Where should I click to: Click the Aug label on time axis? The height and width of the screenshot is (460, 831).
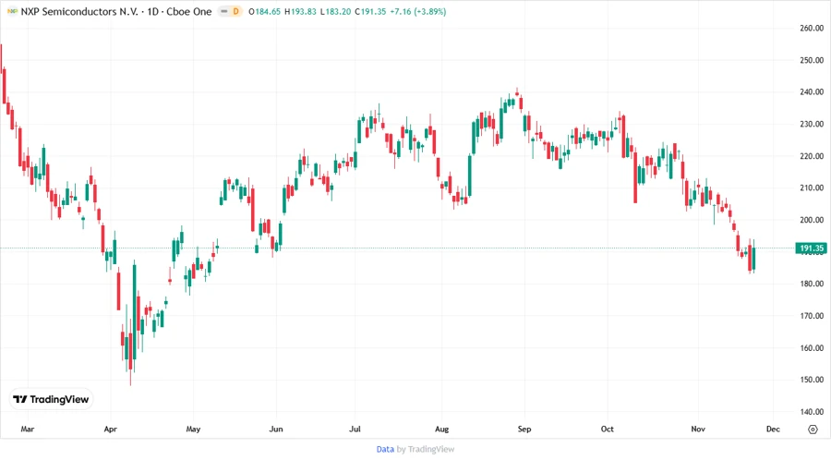(441, 429)
